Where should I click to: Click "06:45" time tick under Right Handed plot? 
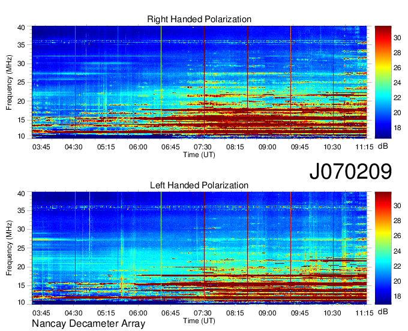click(170, 147)
